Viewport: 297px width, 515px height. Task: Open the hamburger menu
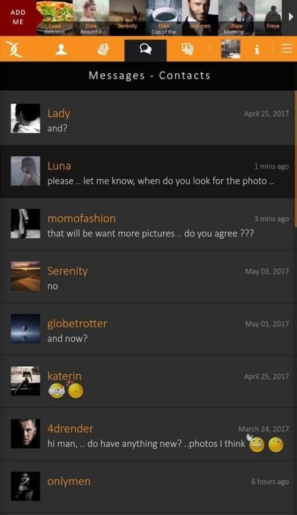click(x=286, y=48)
